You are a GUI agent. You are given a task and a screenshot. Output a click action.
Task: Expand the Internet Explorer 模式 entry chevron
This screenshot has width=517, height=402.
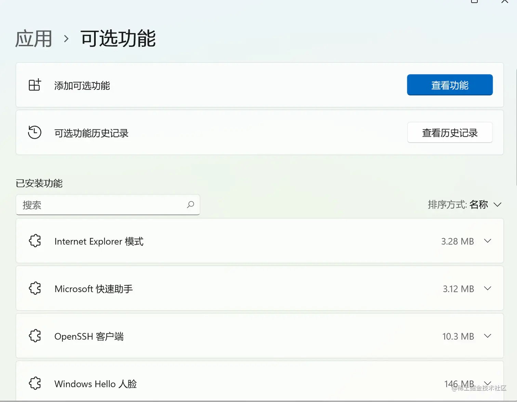(488, 241)
